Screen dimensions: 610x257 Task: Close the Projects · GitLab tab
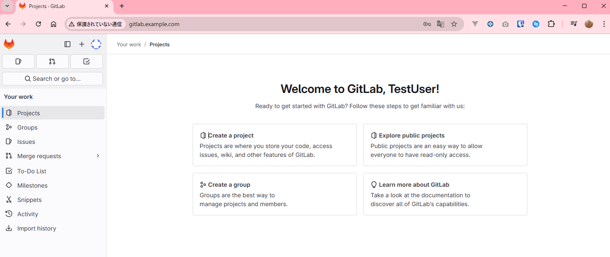107,6
